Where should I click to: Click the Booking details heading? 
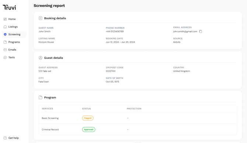click(55, 18)
